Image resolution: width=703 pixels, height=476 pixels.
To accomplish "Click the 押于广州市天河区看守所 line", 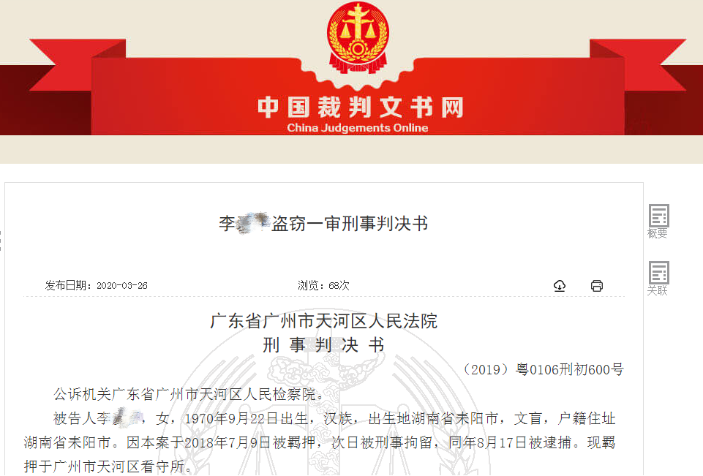I will [x=108, y=467].
